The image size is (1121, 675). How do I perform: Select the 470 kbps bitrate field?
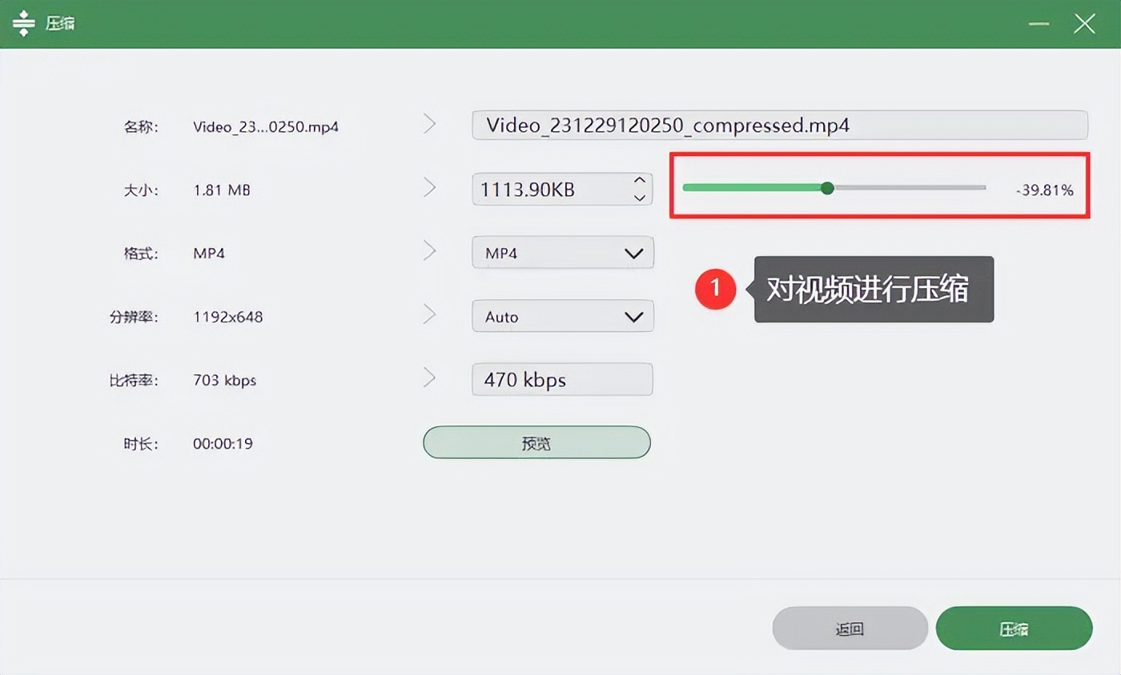[562, 380]
